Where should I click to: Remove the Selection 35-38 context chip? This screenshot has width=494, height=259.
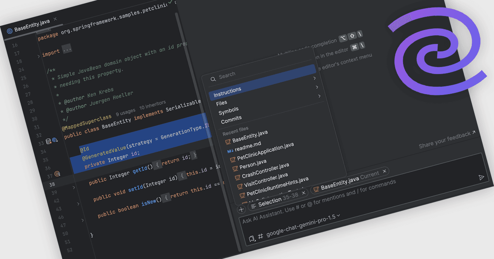click(304, 192)
